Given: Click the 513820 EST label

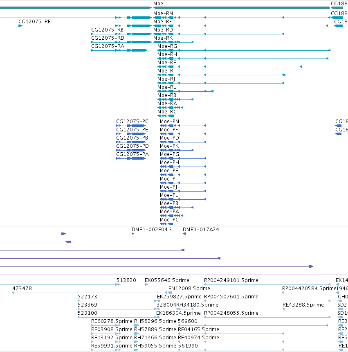Looking at the screenshot, I should tap(126, 280).
